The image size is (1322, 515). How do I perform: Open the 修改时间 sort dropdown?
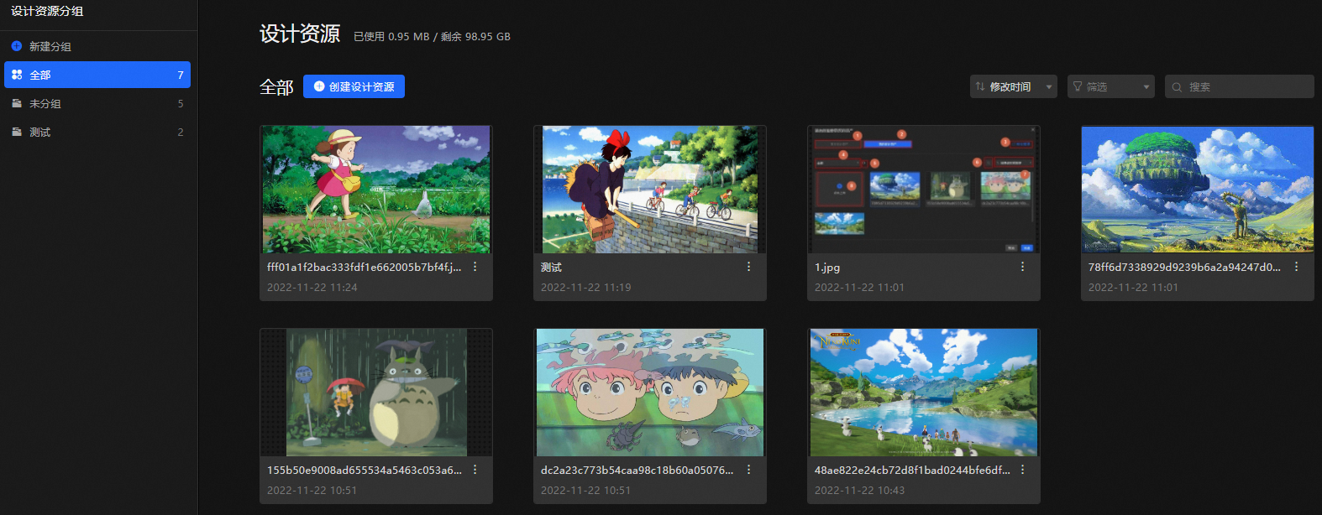click(x=1014, y=86)
